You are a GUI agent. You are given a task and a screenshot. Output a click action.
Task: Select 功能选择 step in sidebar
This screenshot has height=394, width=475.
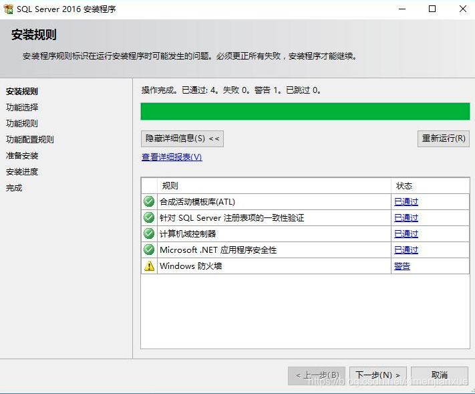click(x=22, y=108)
